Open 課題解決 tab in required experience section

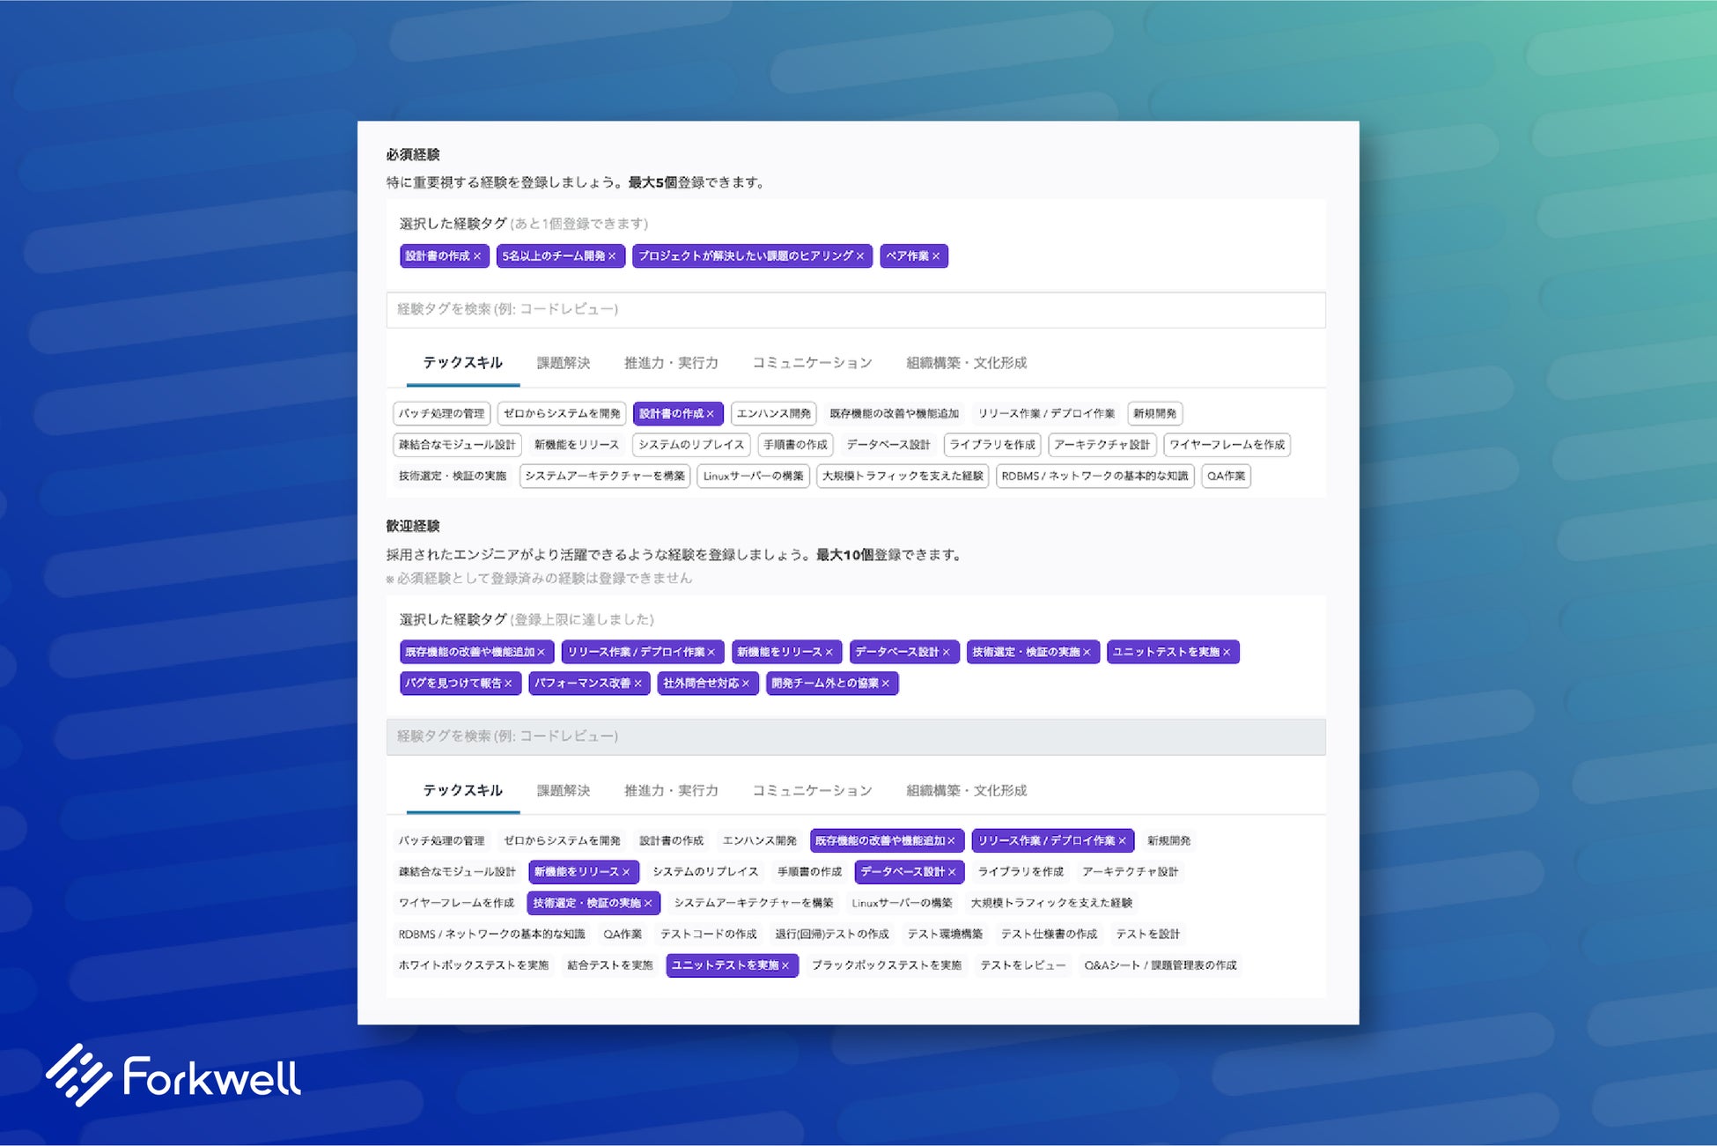pyautogui.click(x=564, y=363)
